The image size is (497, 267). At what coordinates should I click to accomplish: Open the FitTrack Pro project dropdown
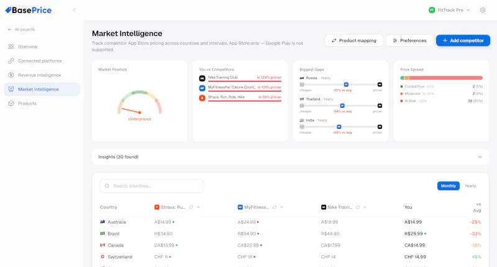[x=449, y=10]
